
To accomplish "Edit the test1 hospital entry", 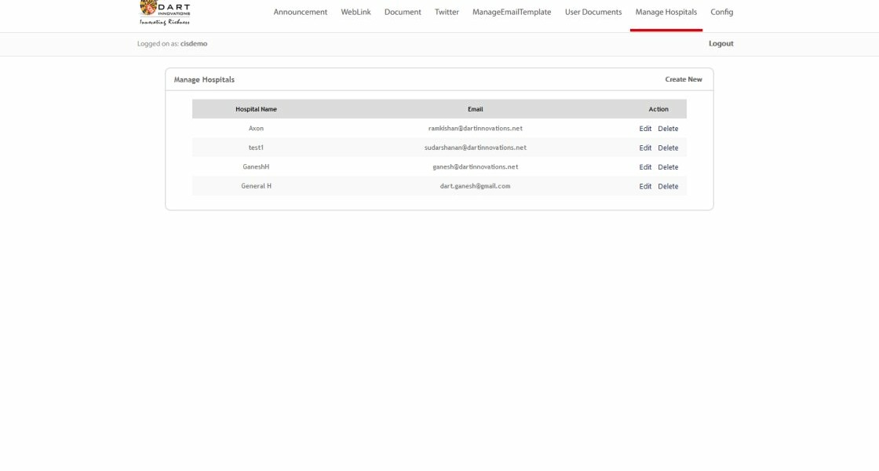I will point(645,148).
